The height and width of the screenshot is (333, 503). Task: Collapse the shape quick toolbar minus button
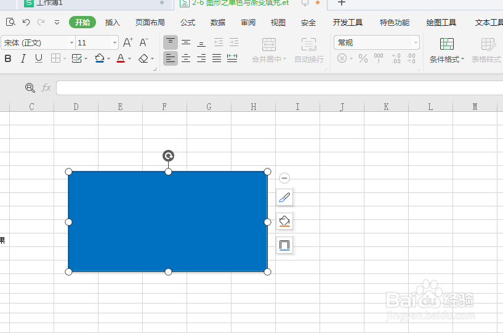click(284, 178)
